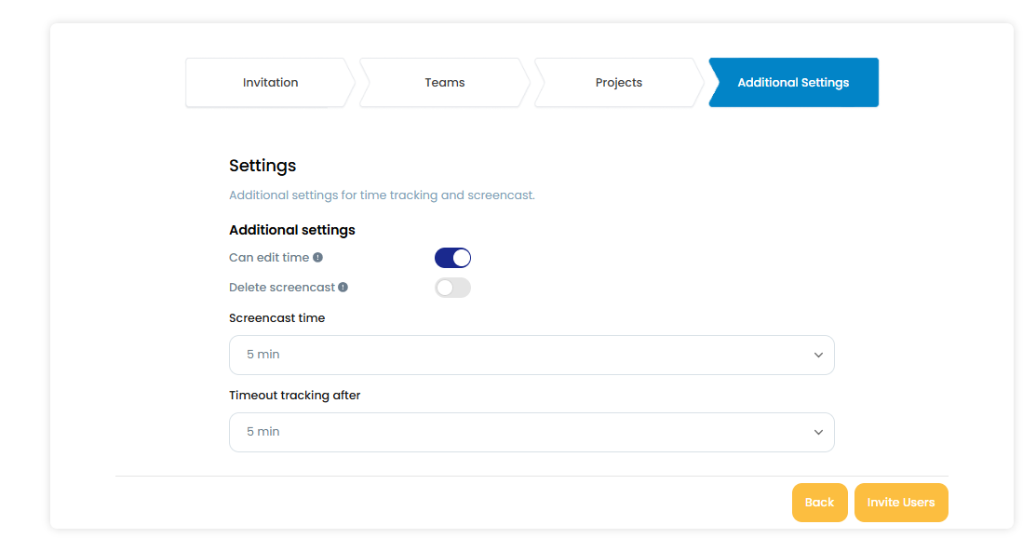Click the current 5 min Screencast time value

click(x=261, y=355)
